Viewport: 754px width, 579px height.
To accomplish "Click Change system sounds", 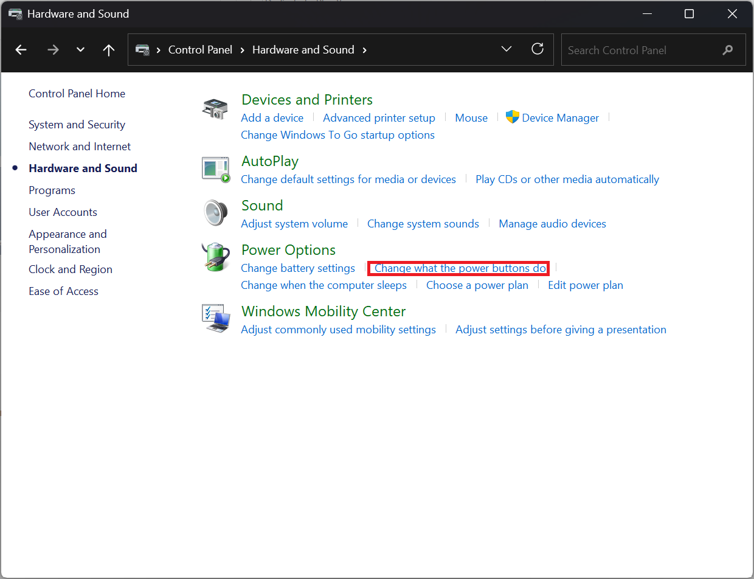I will tap(423, 224).
